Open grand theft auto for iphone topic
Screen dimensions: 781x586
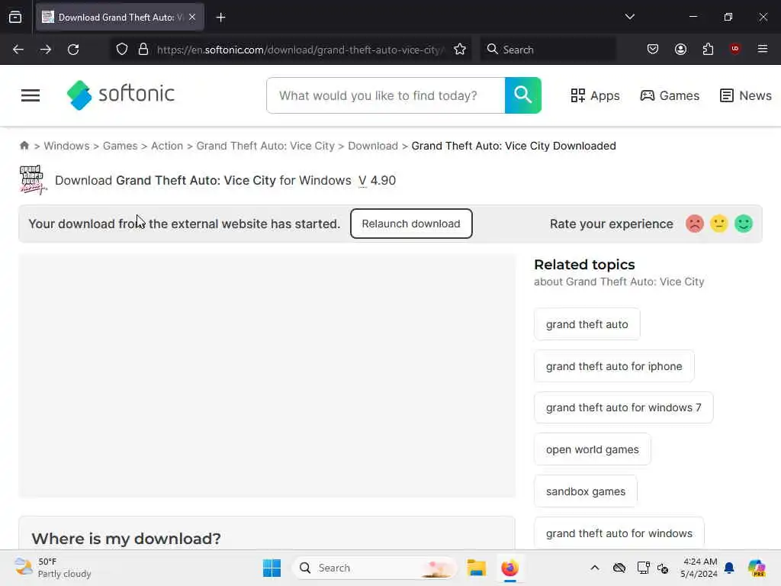pos(614,366)
